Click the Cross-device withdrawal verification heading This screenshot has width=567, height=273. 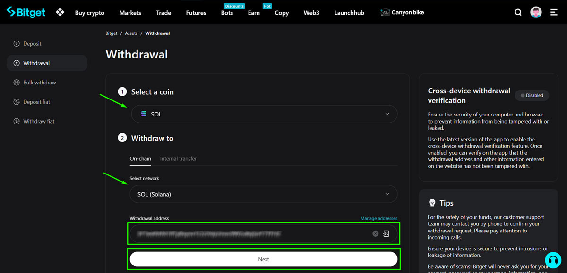point(469,95)
